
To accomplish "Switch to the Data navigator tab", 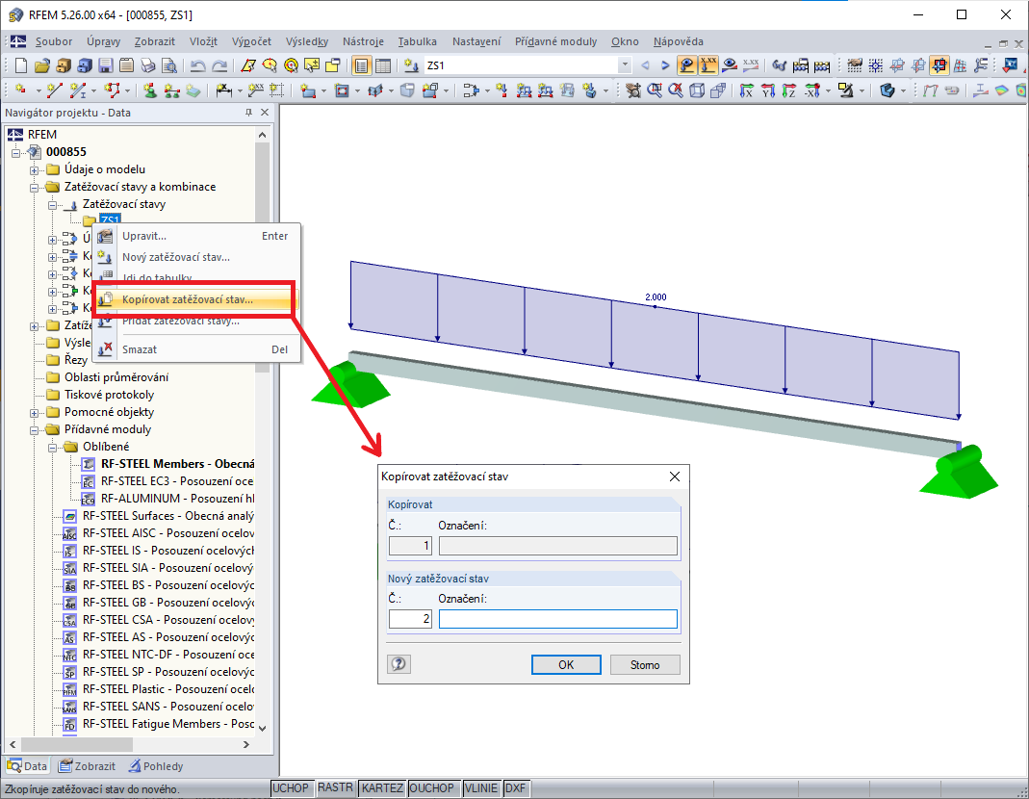I will (x=28, y=766).
